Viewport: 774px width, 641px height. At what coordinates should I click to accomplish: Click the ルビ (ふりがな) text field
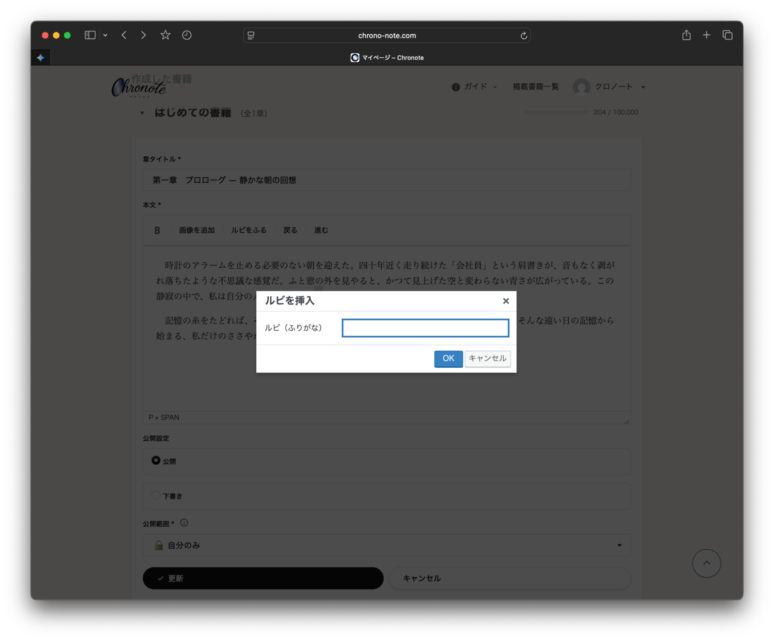click(x=425, y=328)
